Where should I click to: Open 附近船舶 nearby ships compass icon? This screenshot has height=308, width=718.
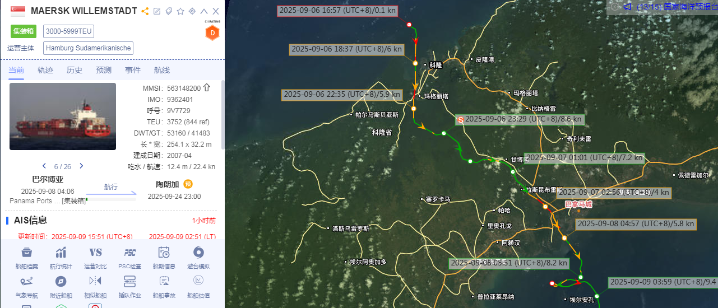pyautogui.click(x=61, y=281)
